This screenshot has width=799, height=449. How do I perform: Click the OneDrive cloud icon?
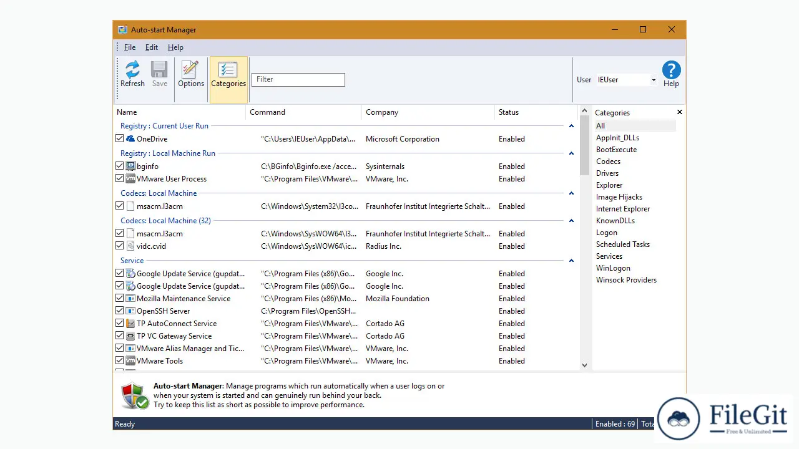130,139
